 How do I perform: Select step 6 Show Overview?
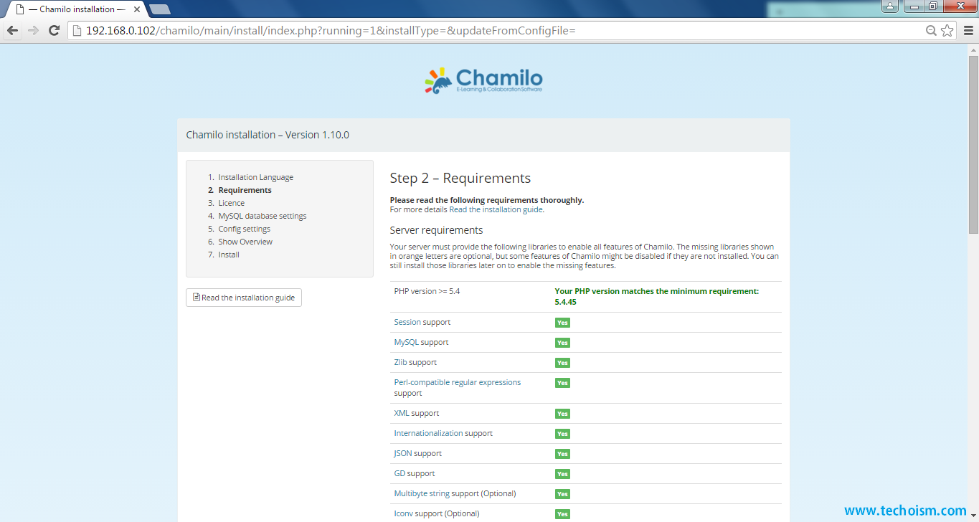[x=245, y=242]
